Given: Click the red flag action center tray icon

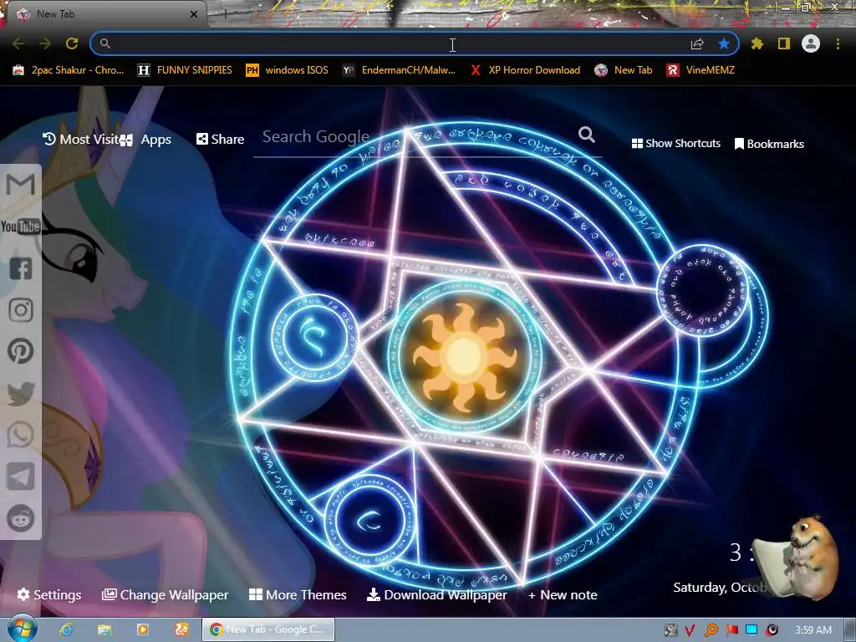Looking at the screenshot, I should 731,630.
